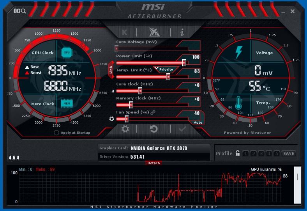Select profile slot 5
The width and height of the screenshot is (307, 211).
tap(277, 153)
